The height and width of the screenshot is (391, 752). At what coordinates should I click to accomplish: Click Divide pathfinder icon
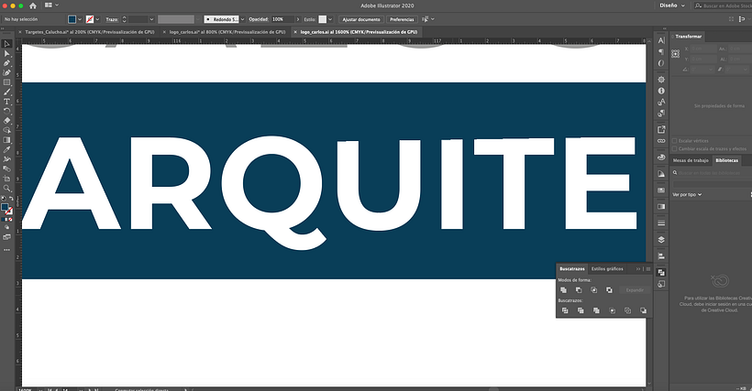pos(565,310)
